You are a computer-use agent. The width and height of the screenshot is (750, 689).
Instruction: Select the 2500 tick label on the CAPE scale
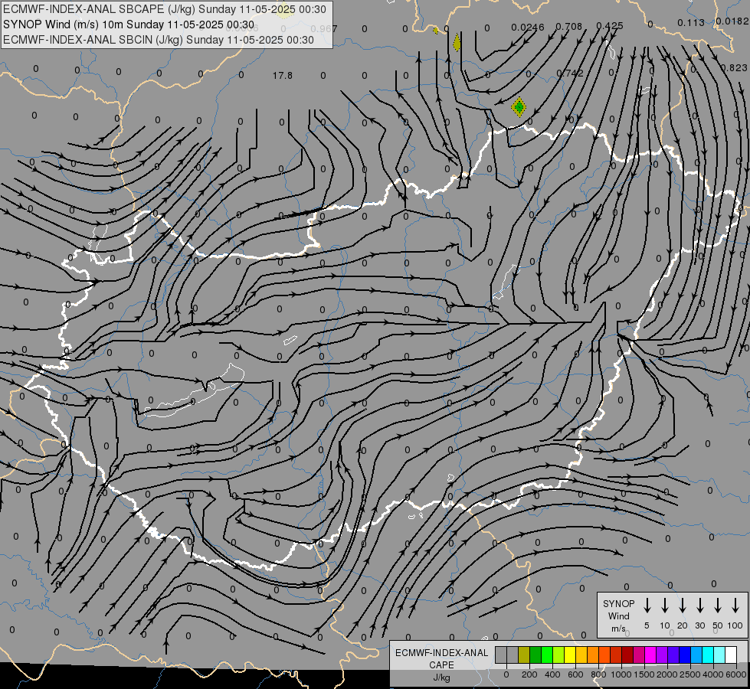pos(689,674)
